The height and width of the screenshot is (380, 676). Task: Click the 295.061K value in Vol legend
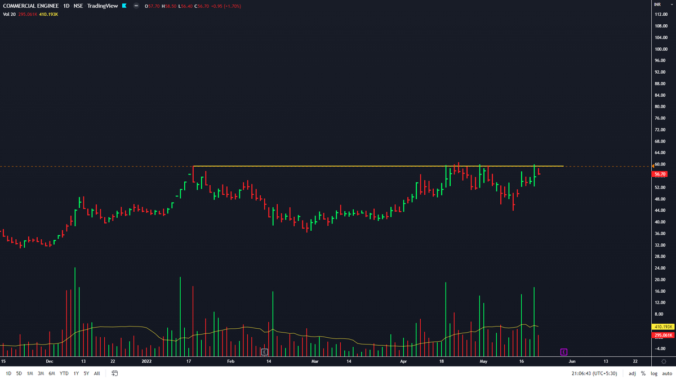coord(28,14)
